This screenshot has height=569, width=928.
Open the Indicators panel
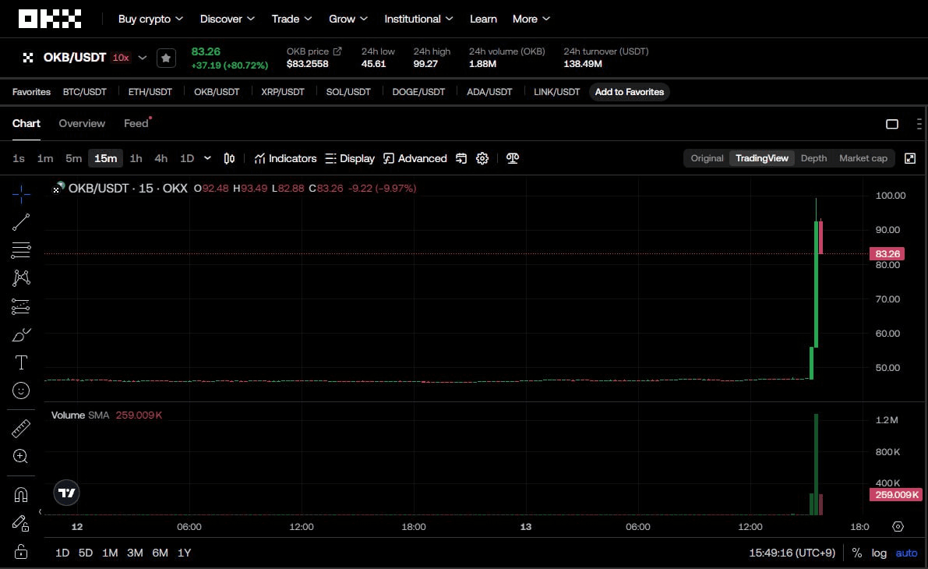[x=285, y=158]
